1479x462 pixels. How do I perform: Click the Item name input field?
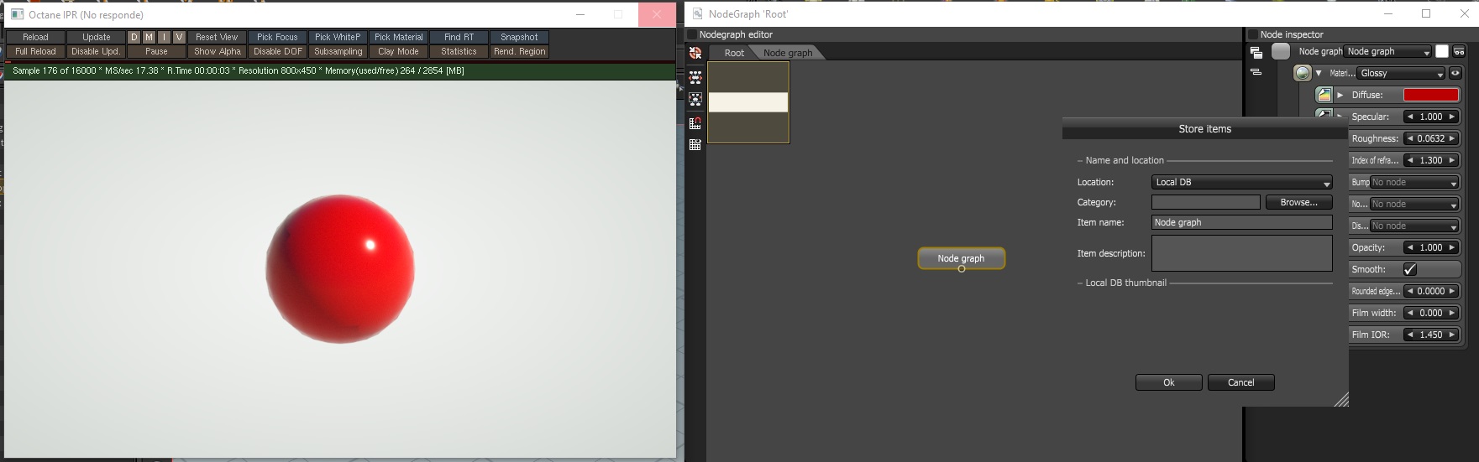(x=1242, y=222)
